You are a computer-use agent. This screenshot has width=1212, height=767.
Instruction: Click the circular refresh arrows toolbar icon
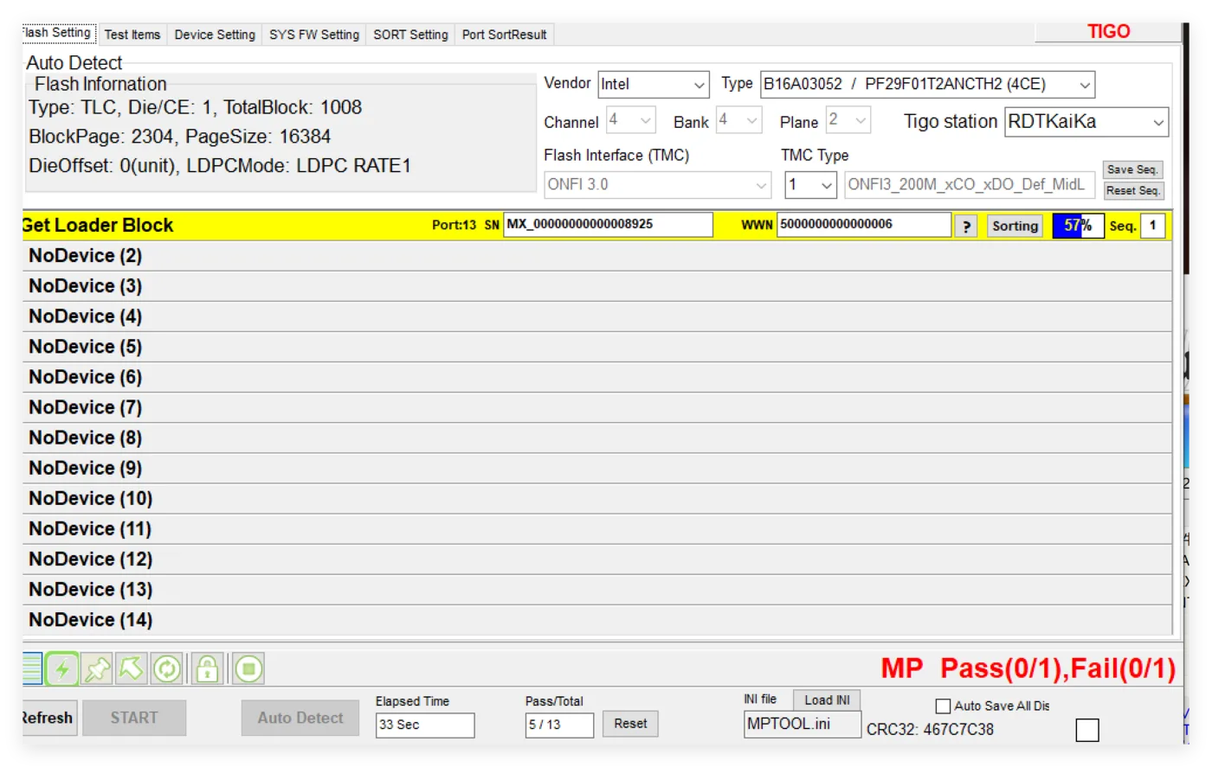167,668
